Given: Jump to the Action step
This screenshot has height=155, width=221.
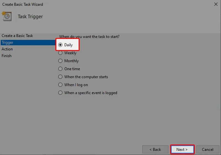Looking at the screenshot, I should pos(7,49).
